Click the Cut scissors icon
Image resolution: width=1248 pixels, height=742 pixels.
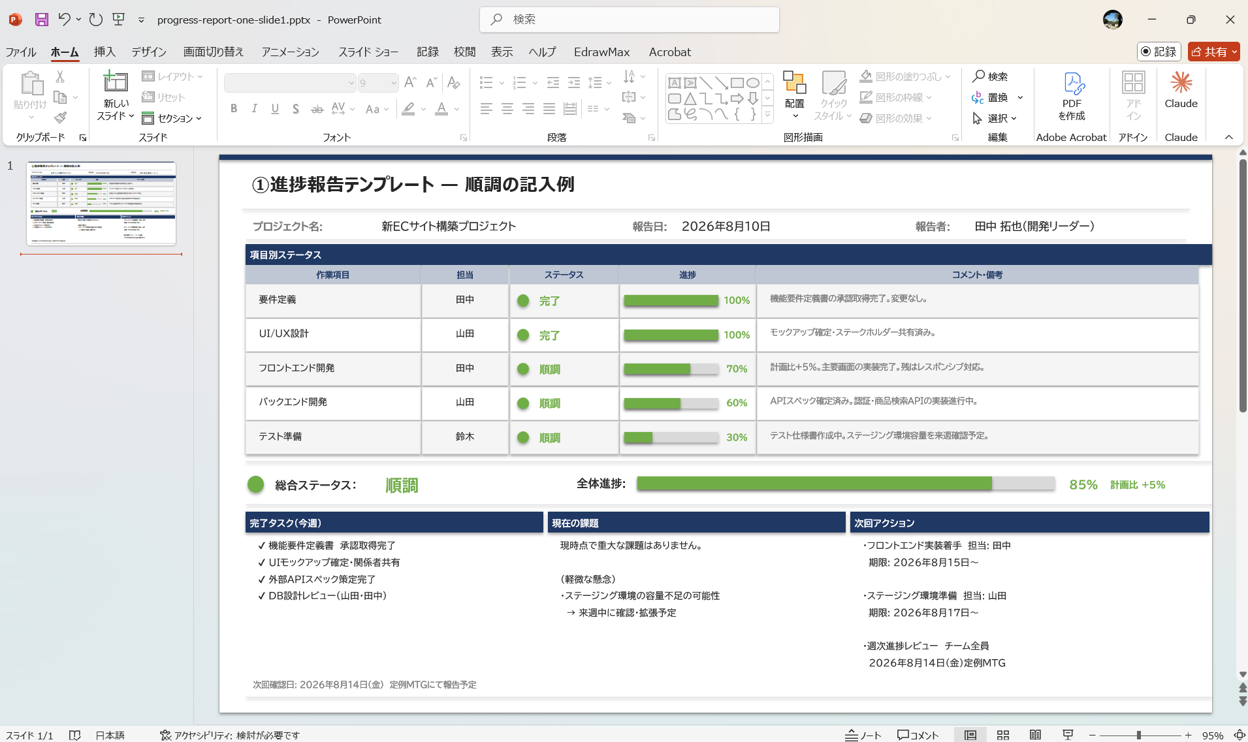coord(60,76)
